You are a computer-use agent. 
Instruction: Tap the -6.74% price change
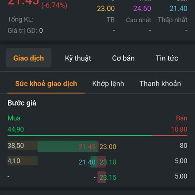click(54, 6)
